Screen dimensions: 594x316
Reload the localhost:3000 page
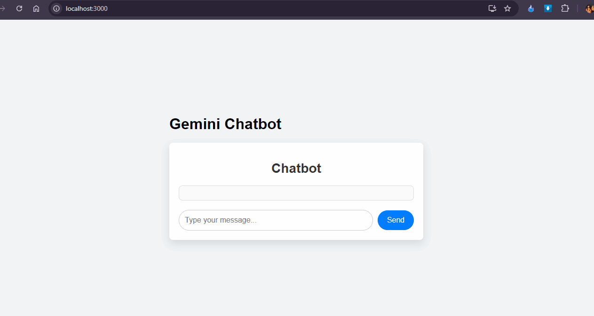(19, 8)
